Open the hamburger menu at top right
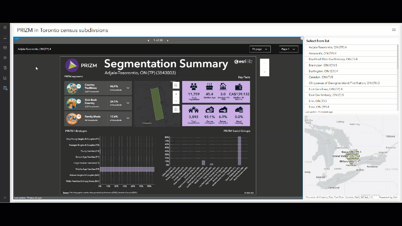Screen dimensions: 402x226 (x=394, y=30)
